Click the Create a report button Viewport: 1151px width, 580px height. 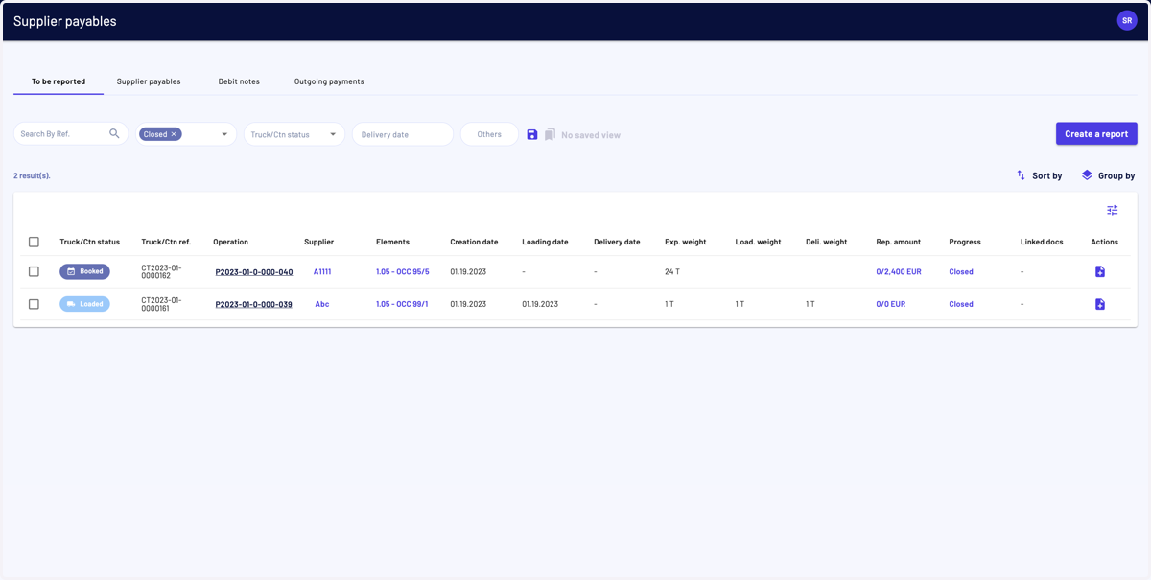[1096, 134]
